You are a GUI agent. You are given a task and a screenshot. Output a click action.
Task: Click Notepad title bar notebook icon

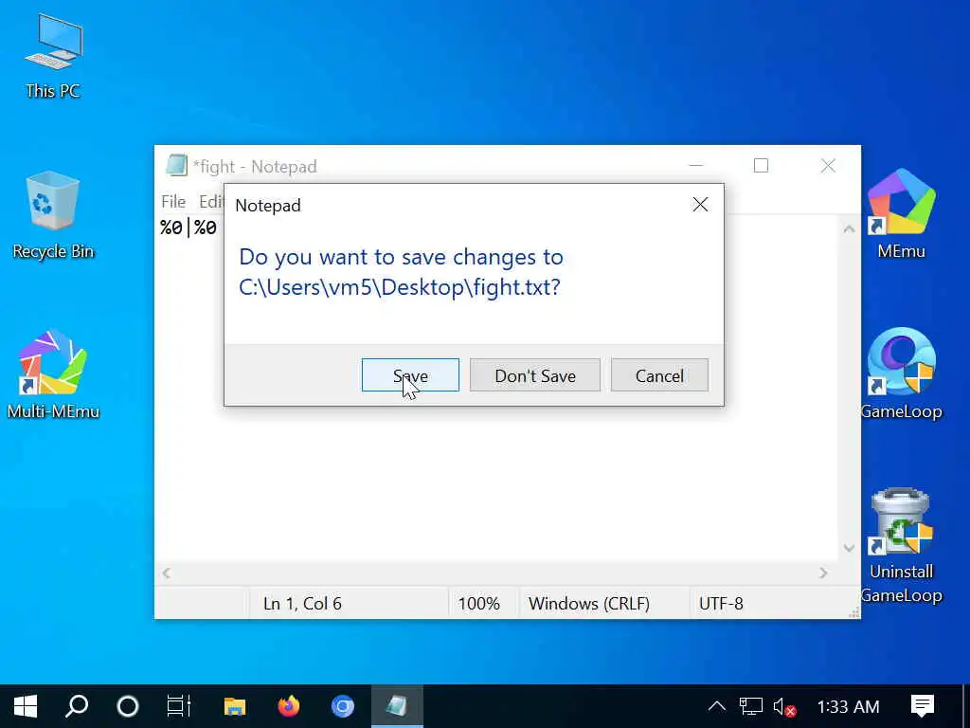pyautogui.click(x=177, y=165)
